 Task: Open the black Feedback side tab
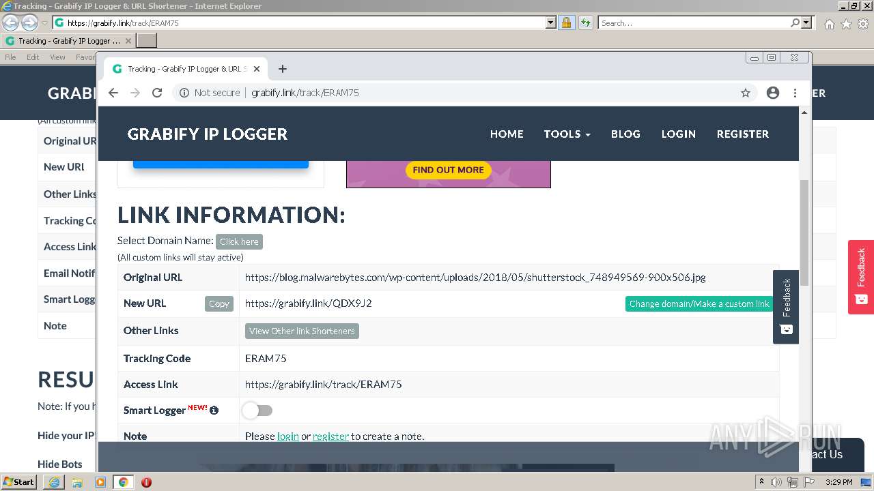coord(786,307)
